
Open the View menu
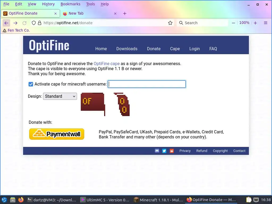pos(32,4)
